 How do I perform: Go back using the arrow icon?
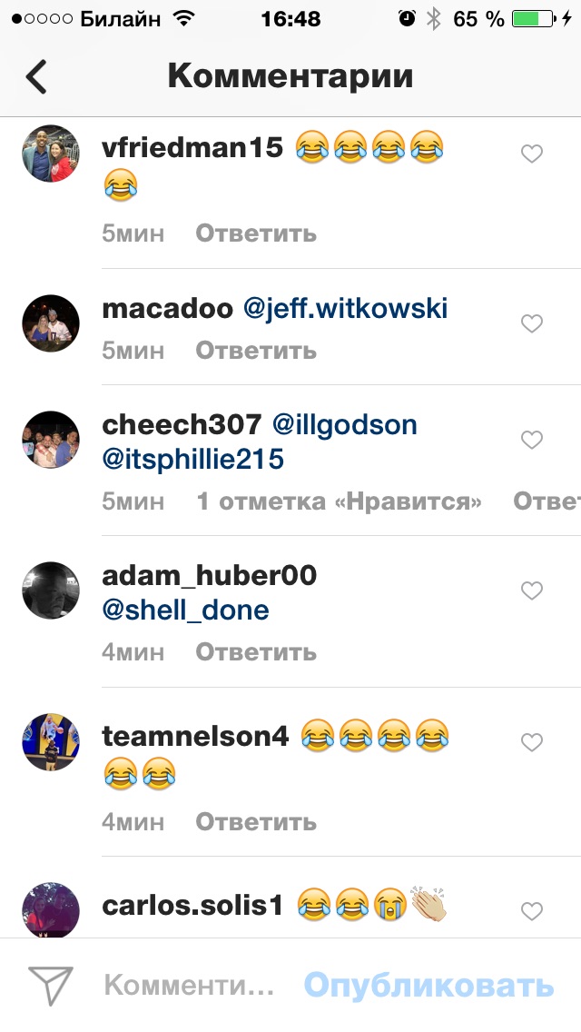[36, 76]
